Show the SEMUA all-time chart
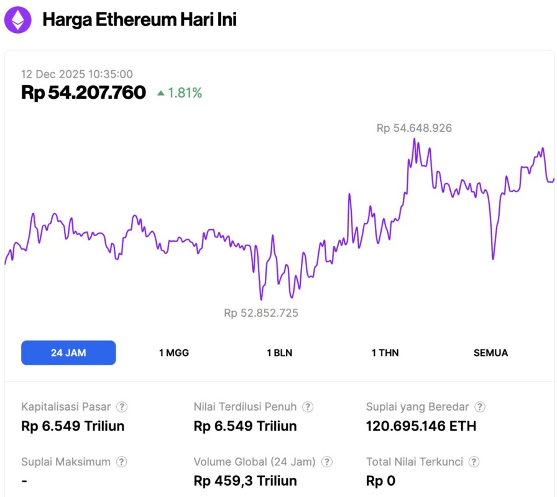 click(x=490, y=353)
